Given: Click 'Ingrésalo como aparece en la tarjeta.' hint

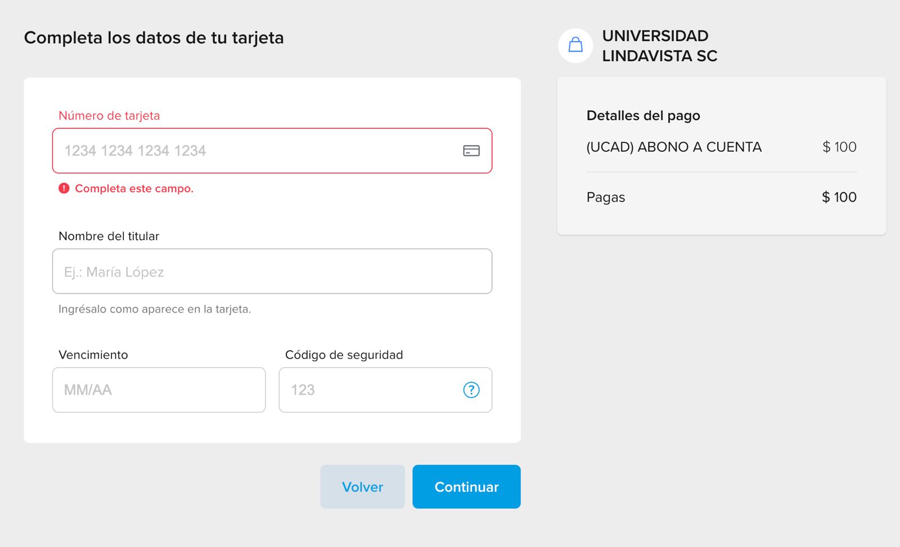Looking at the screenshot, I should click(155, 309).
